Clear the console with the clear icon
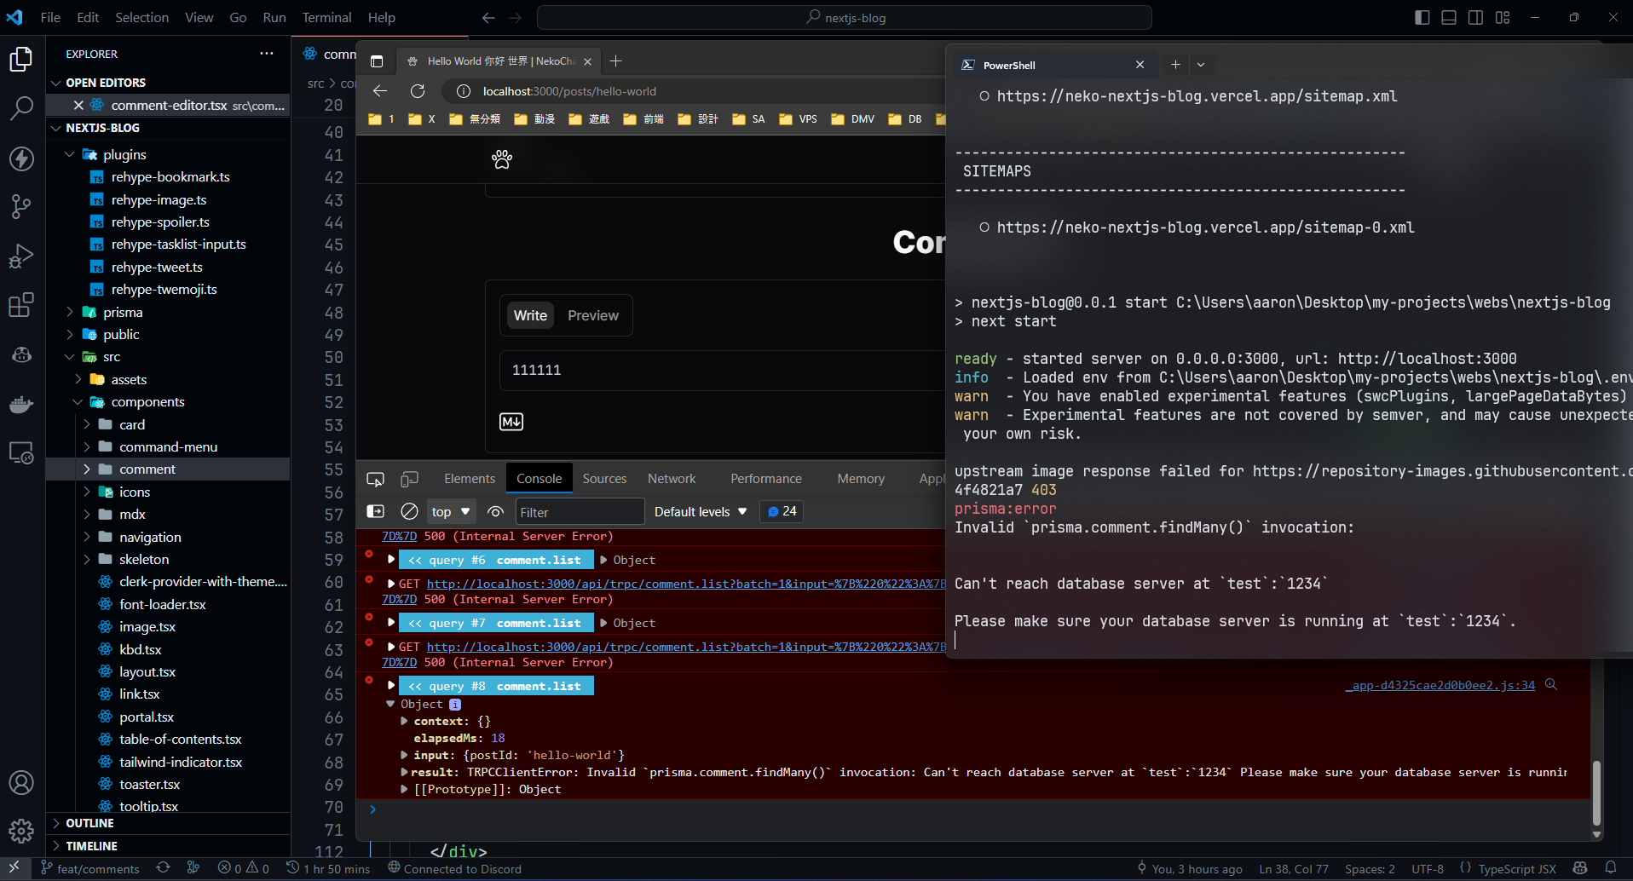The height and width of the screenshot is (881, 1633). coord(409,511)
